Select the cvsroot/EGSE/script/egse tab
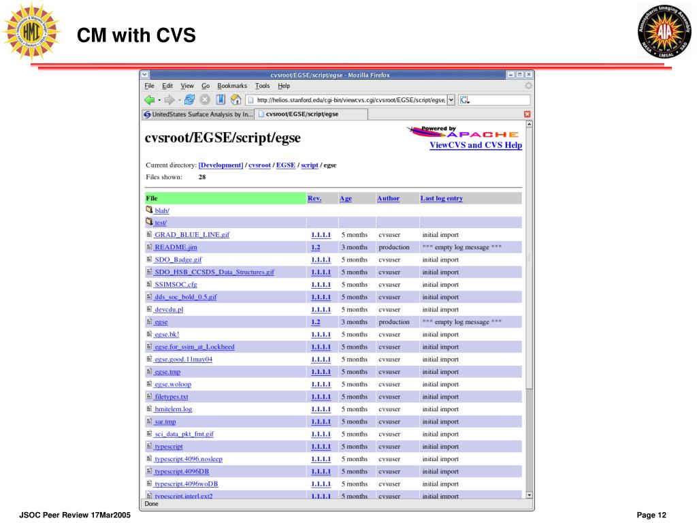697x523 pixels. pos(311,114)
